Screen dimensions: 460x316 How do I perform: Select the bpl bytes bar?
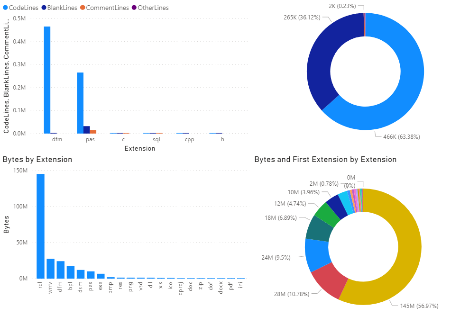[70, 272]
